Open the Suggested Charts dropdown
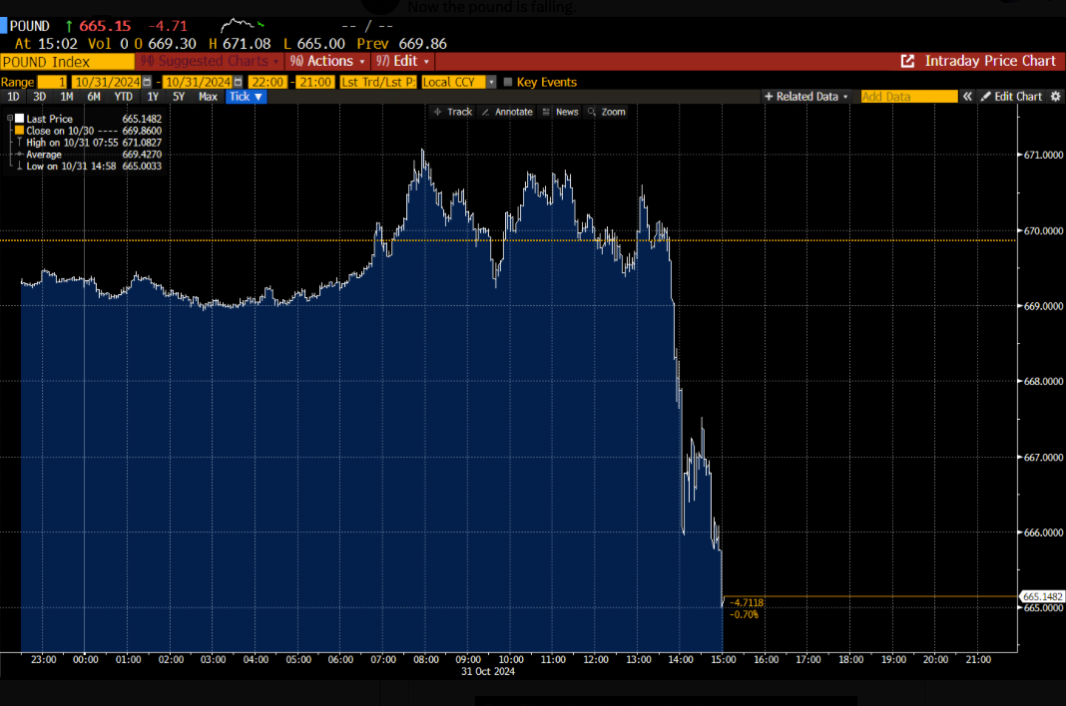The image size is (1066, 706). pos(210,61)
